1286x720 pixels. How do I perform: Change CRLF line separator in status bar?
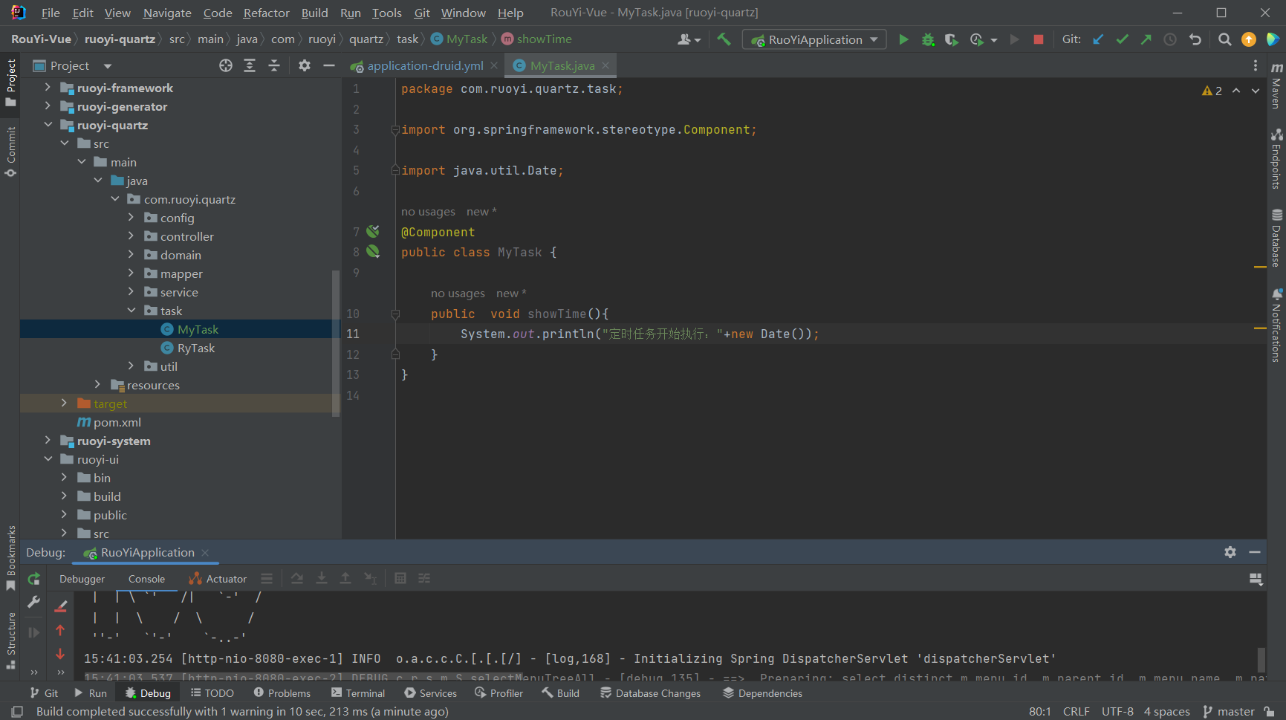(x=1076, y=712)
